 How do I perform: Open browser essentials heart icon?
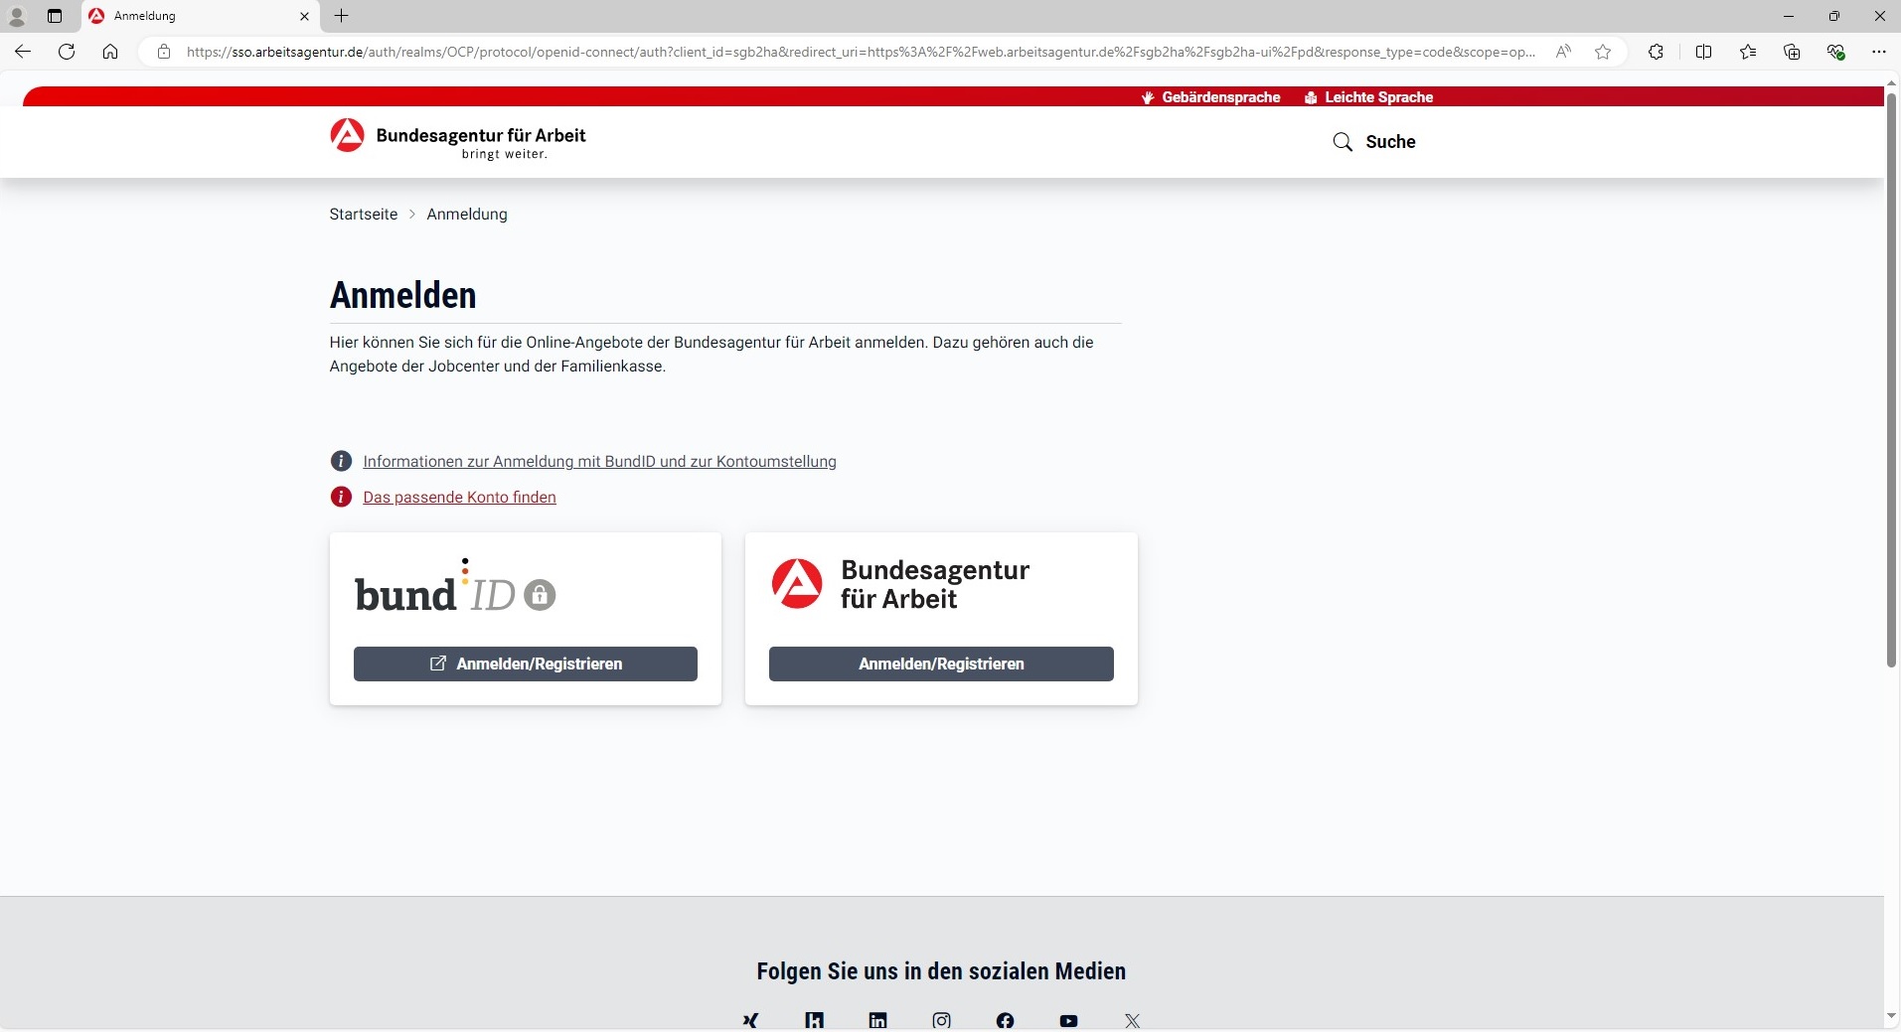1835,52
